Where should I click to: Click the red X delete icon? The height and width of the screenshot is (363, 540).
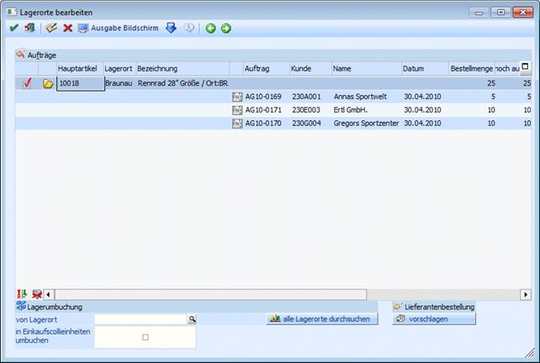(x=67, y=29)
